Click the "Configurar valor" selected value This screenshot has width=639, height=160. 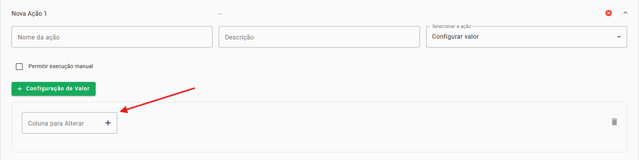455,37
